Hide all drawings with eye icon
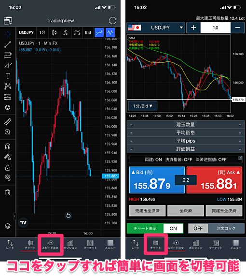The image size is (246, 276). coord(8,178)
